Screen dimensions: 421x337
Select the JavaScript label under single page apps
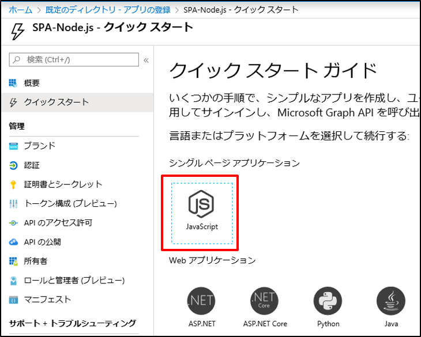(x=202, y=227)
